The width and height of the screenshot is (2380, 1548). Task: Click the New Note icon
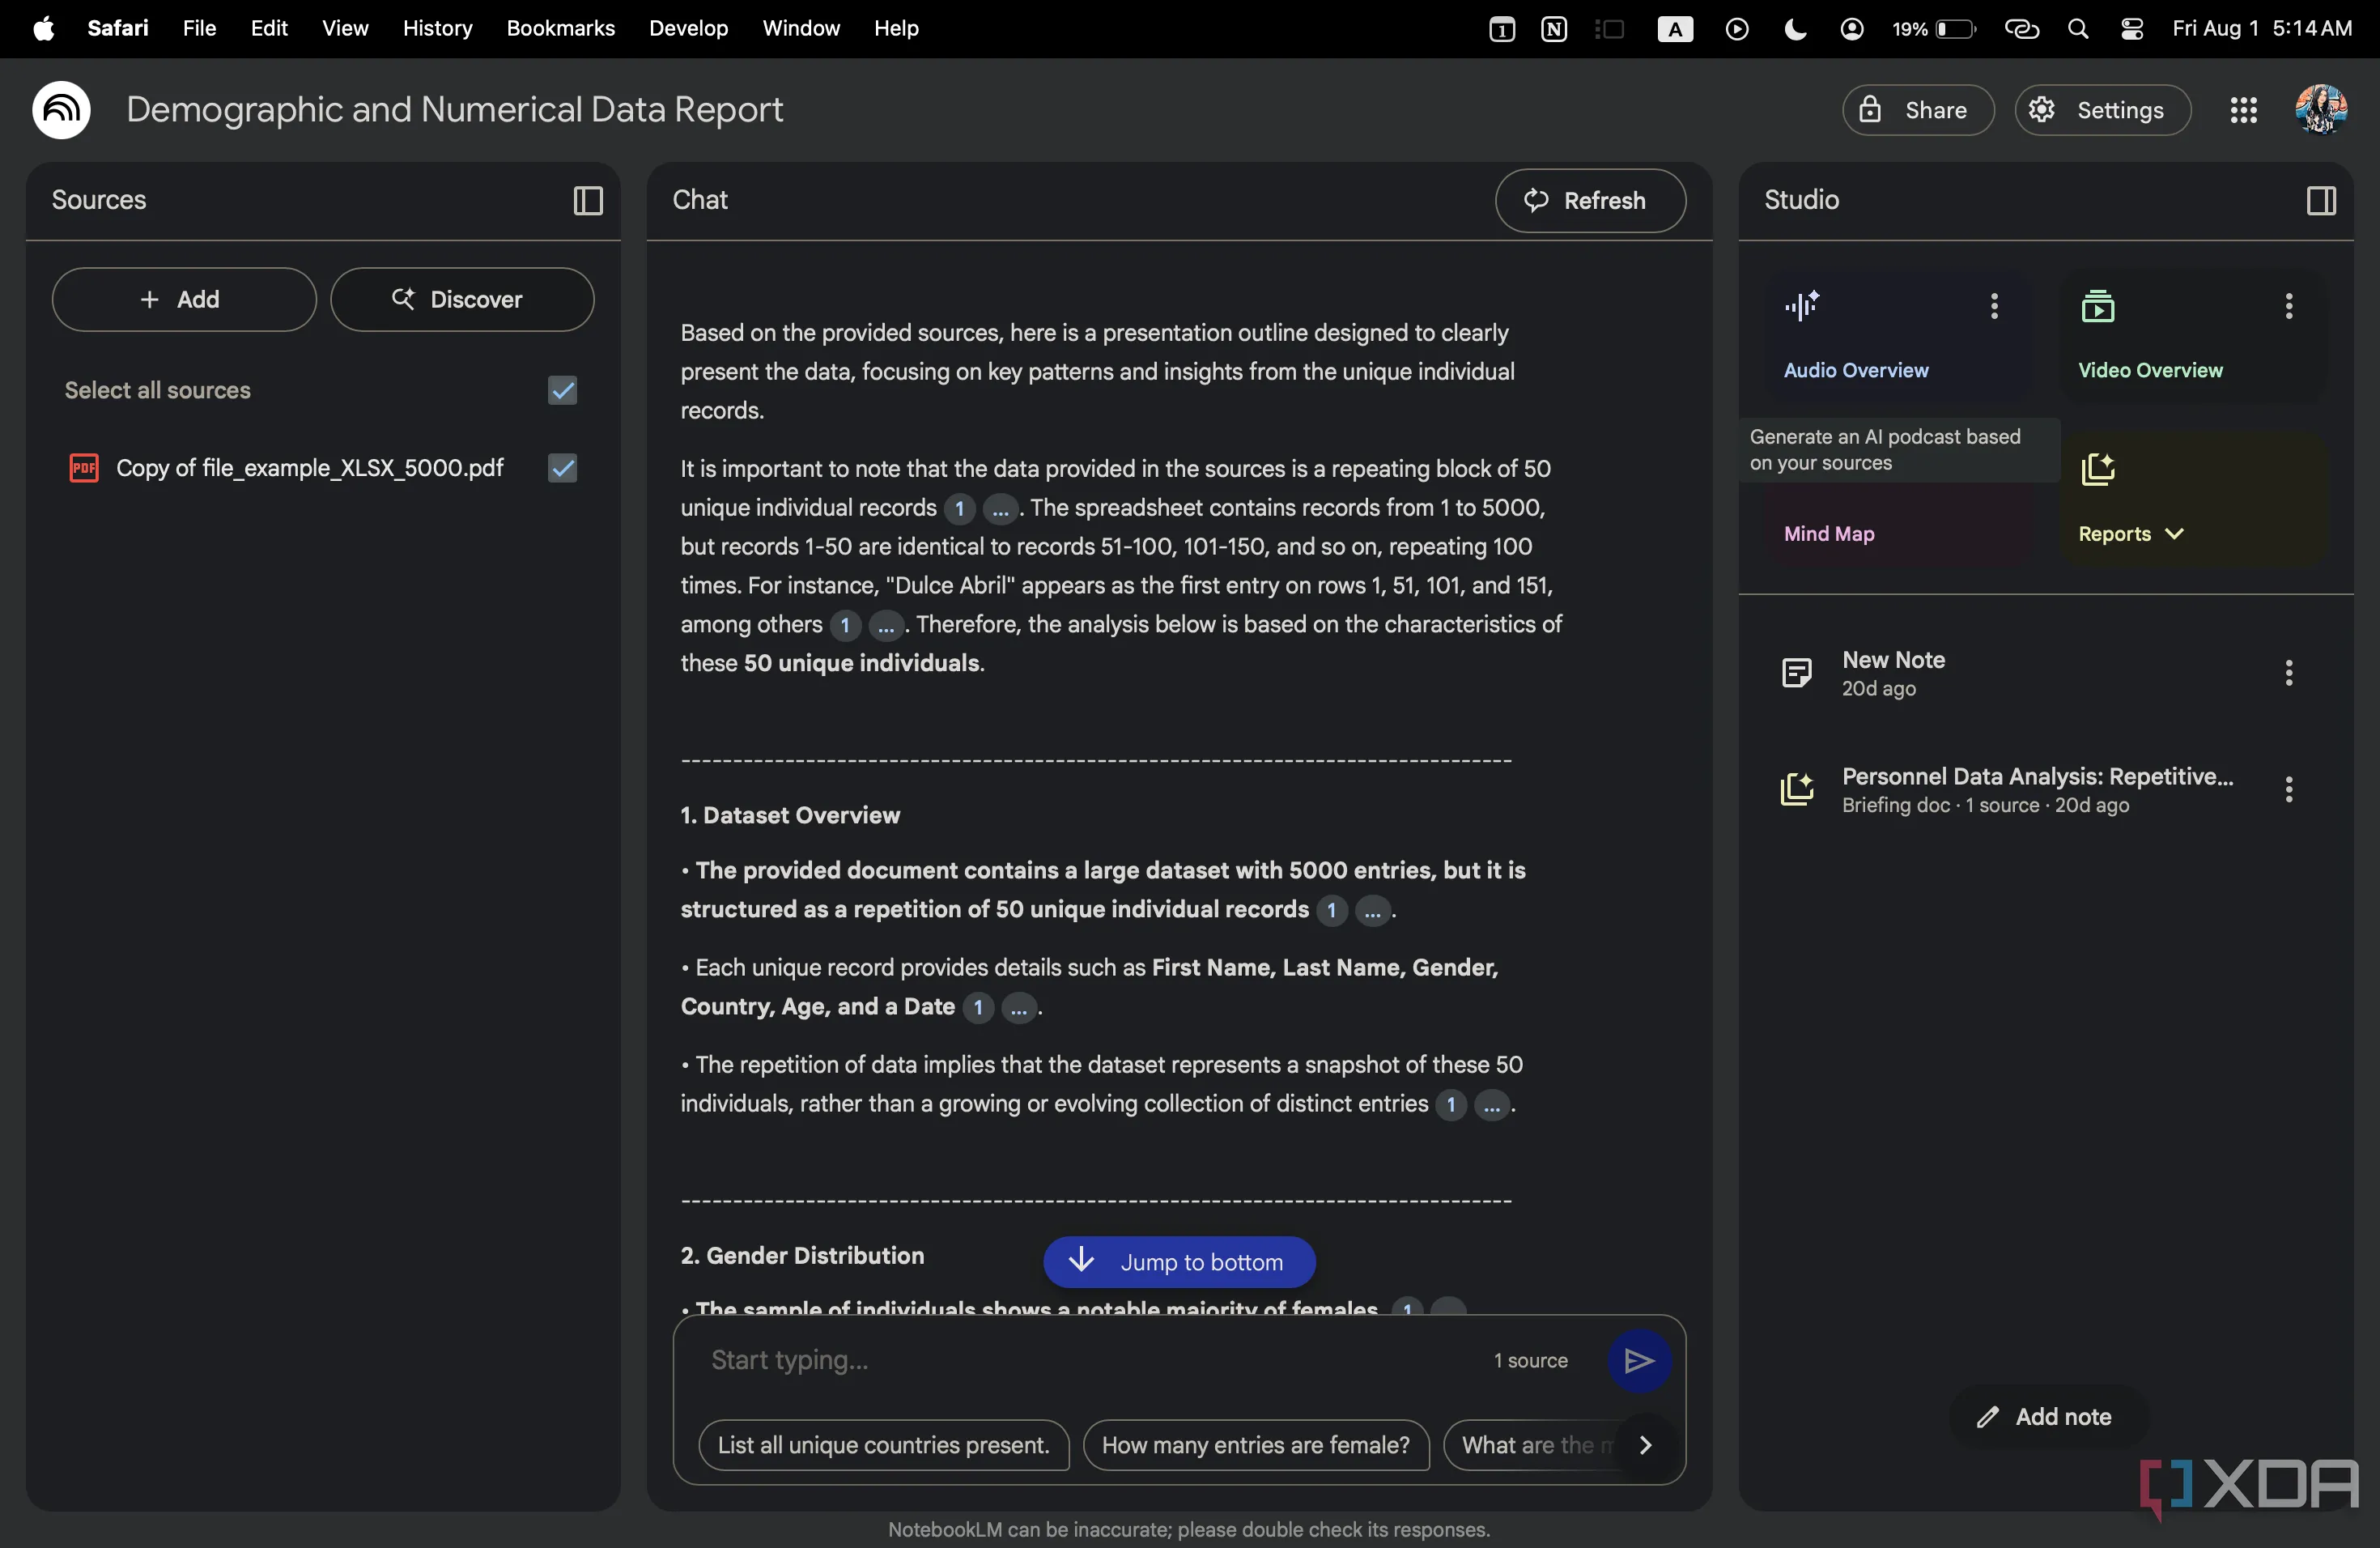1797,673
